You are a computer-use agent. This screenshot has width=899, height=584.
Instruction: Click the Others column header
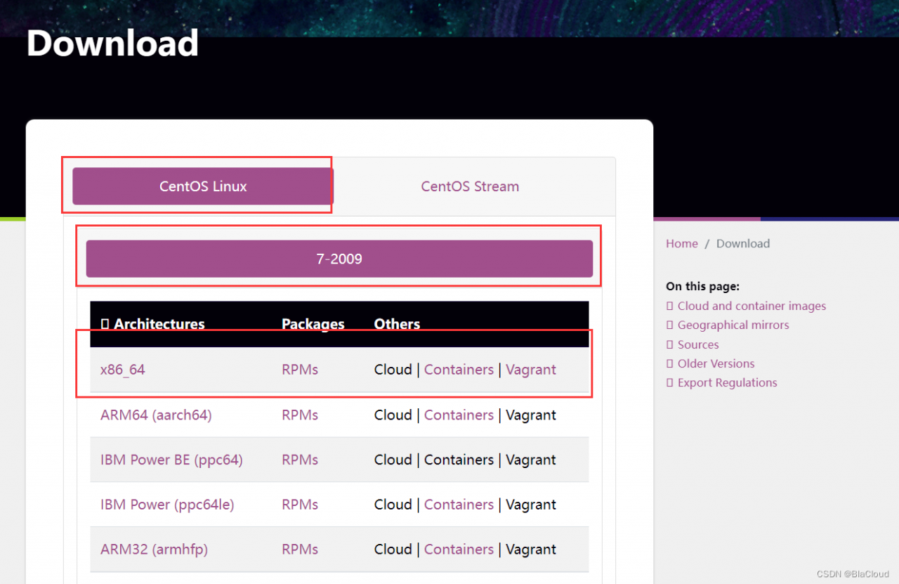[397, 324]
